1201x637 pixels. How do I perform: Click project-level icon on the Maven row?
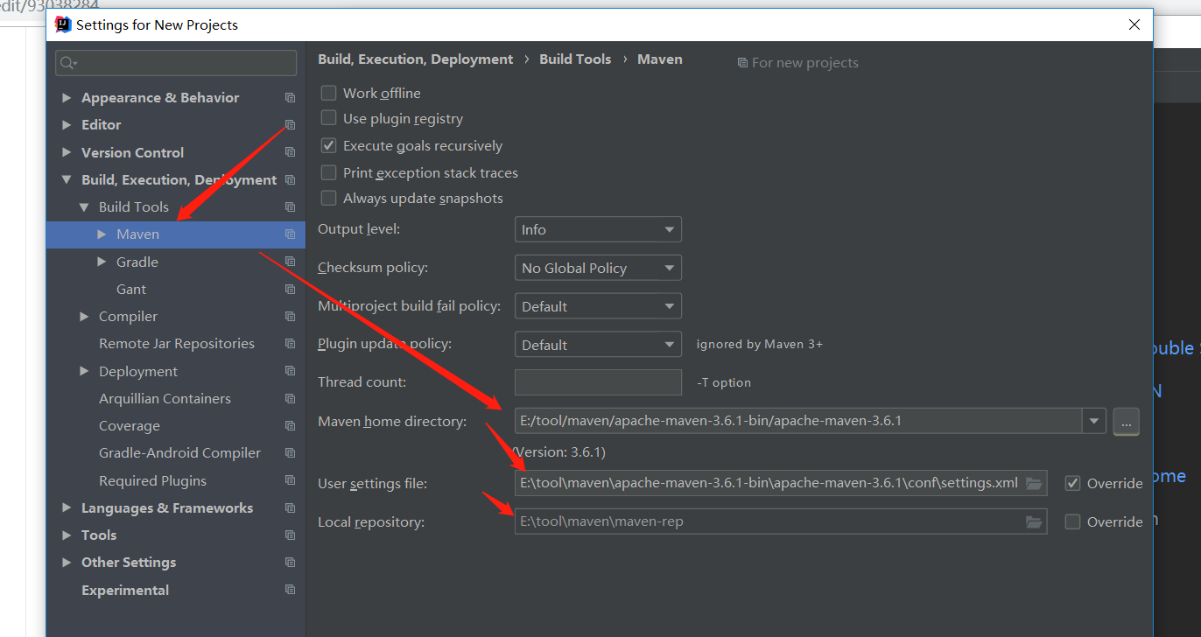point(290,234)
